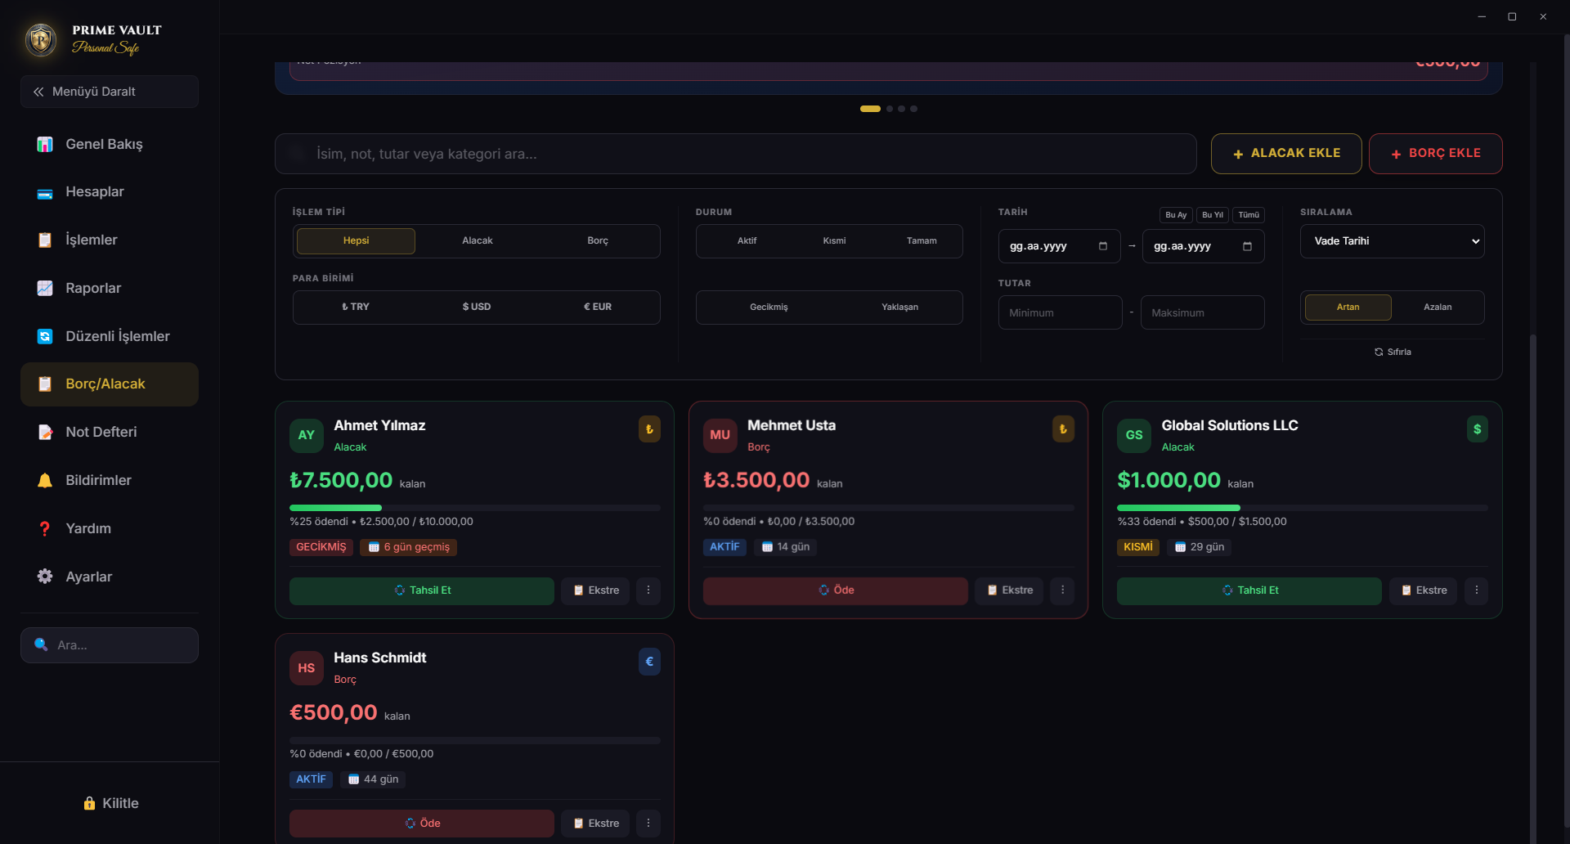1570x844 pixels.
Task: Click the ALACAK EKLE button
Action: pyautogui.click(x=1285, y=154)
